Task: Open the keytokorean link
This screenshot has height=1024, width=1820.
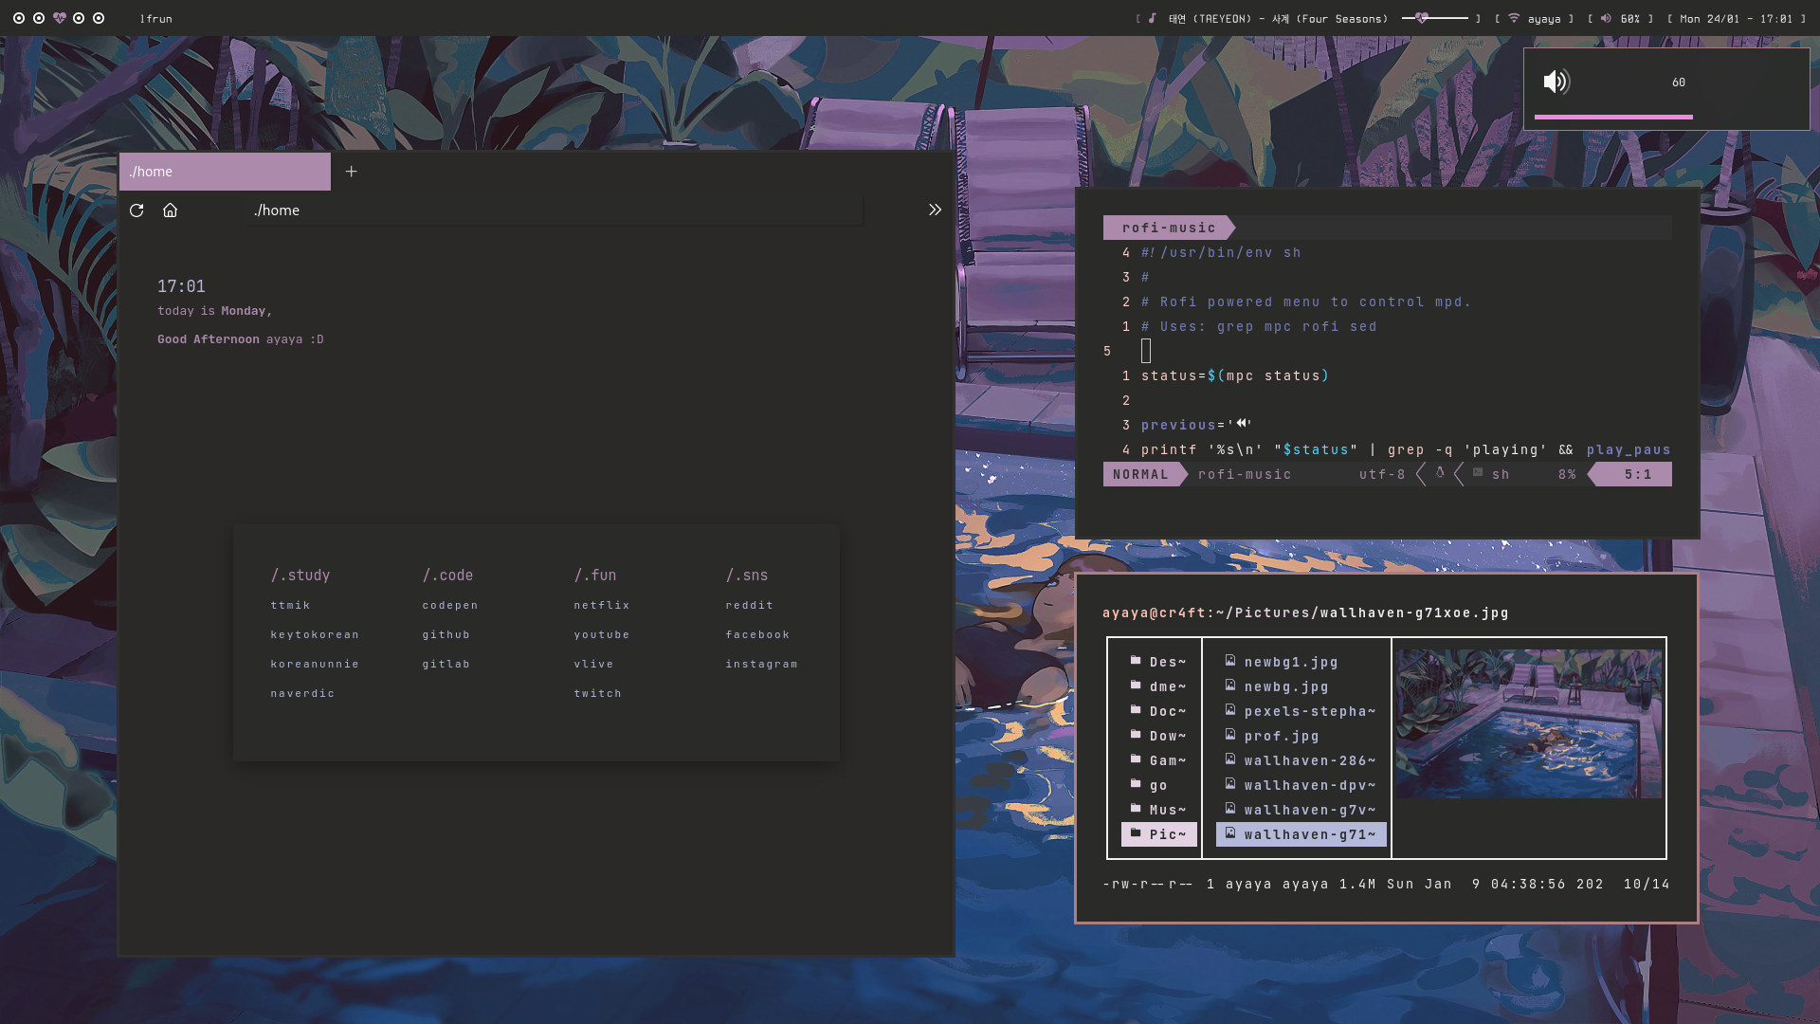Action: tap(315, 634)
